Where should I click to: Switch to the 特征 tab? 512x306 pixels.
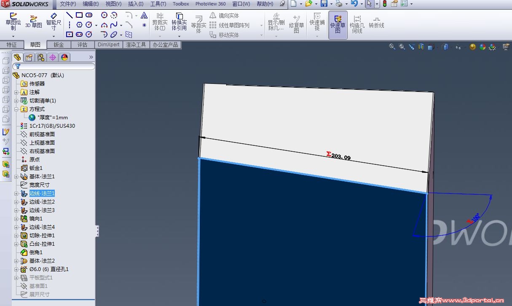[x=12, y=45]
